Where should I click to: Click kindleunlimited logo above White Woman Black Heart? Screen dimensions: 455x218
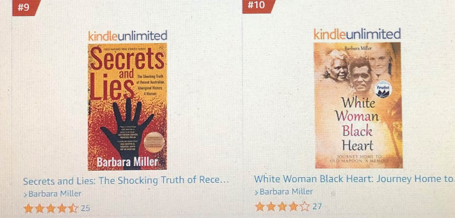click(x=357, y=34)
